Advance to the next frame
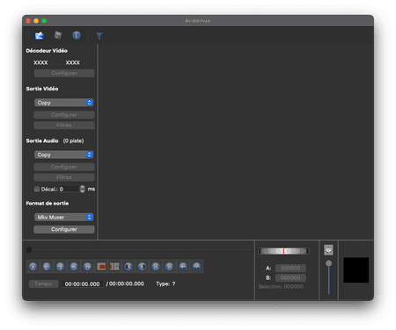Image resolution: width=396 pixels, height=330 pixels. coord(60,267)
